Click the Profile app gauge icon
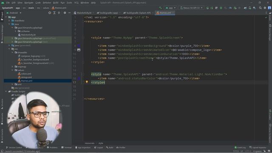The width and height of the screenshot is (272, 153). [230, 8]
